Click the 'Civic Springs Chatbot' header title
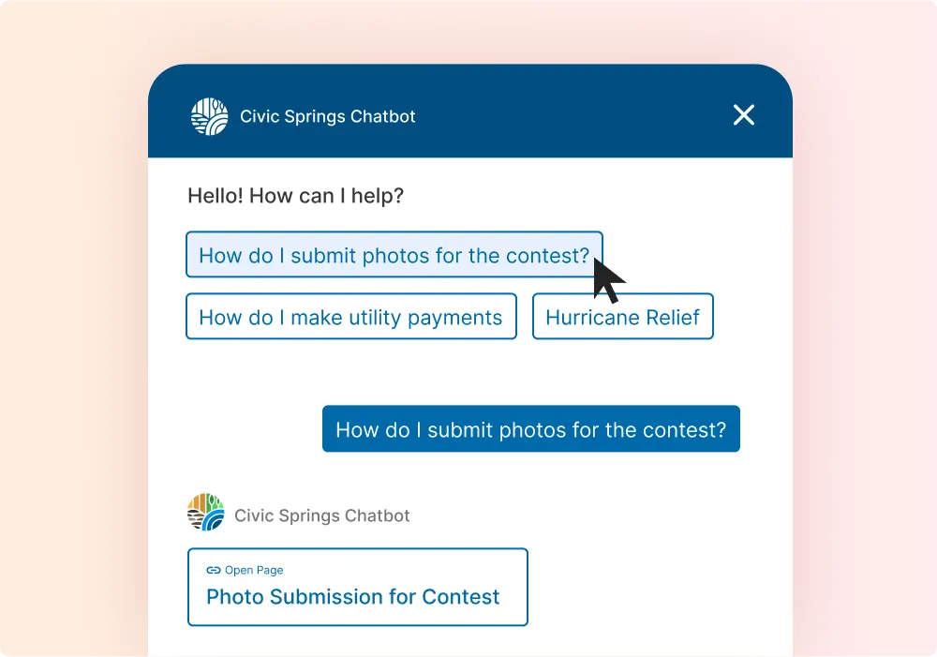 point(328,117)
